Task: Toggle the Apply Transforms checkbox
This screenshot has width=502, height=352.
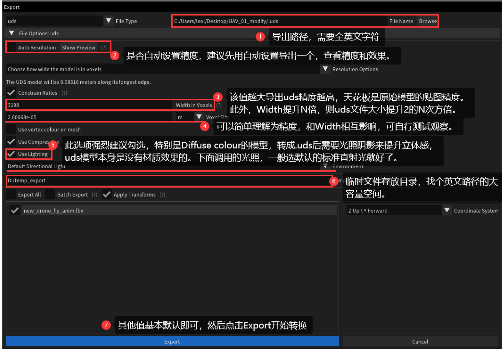Action: pos(107,194)
